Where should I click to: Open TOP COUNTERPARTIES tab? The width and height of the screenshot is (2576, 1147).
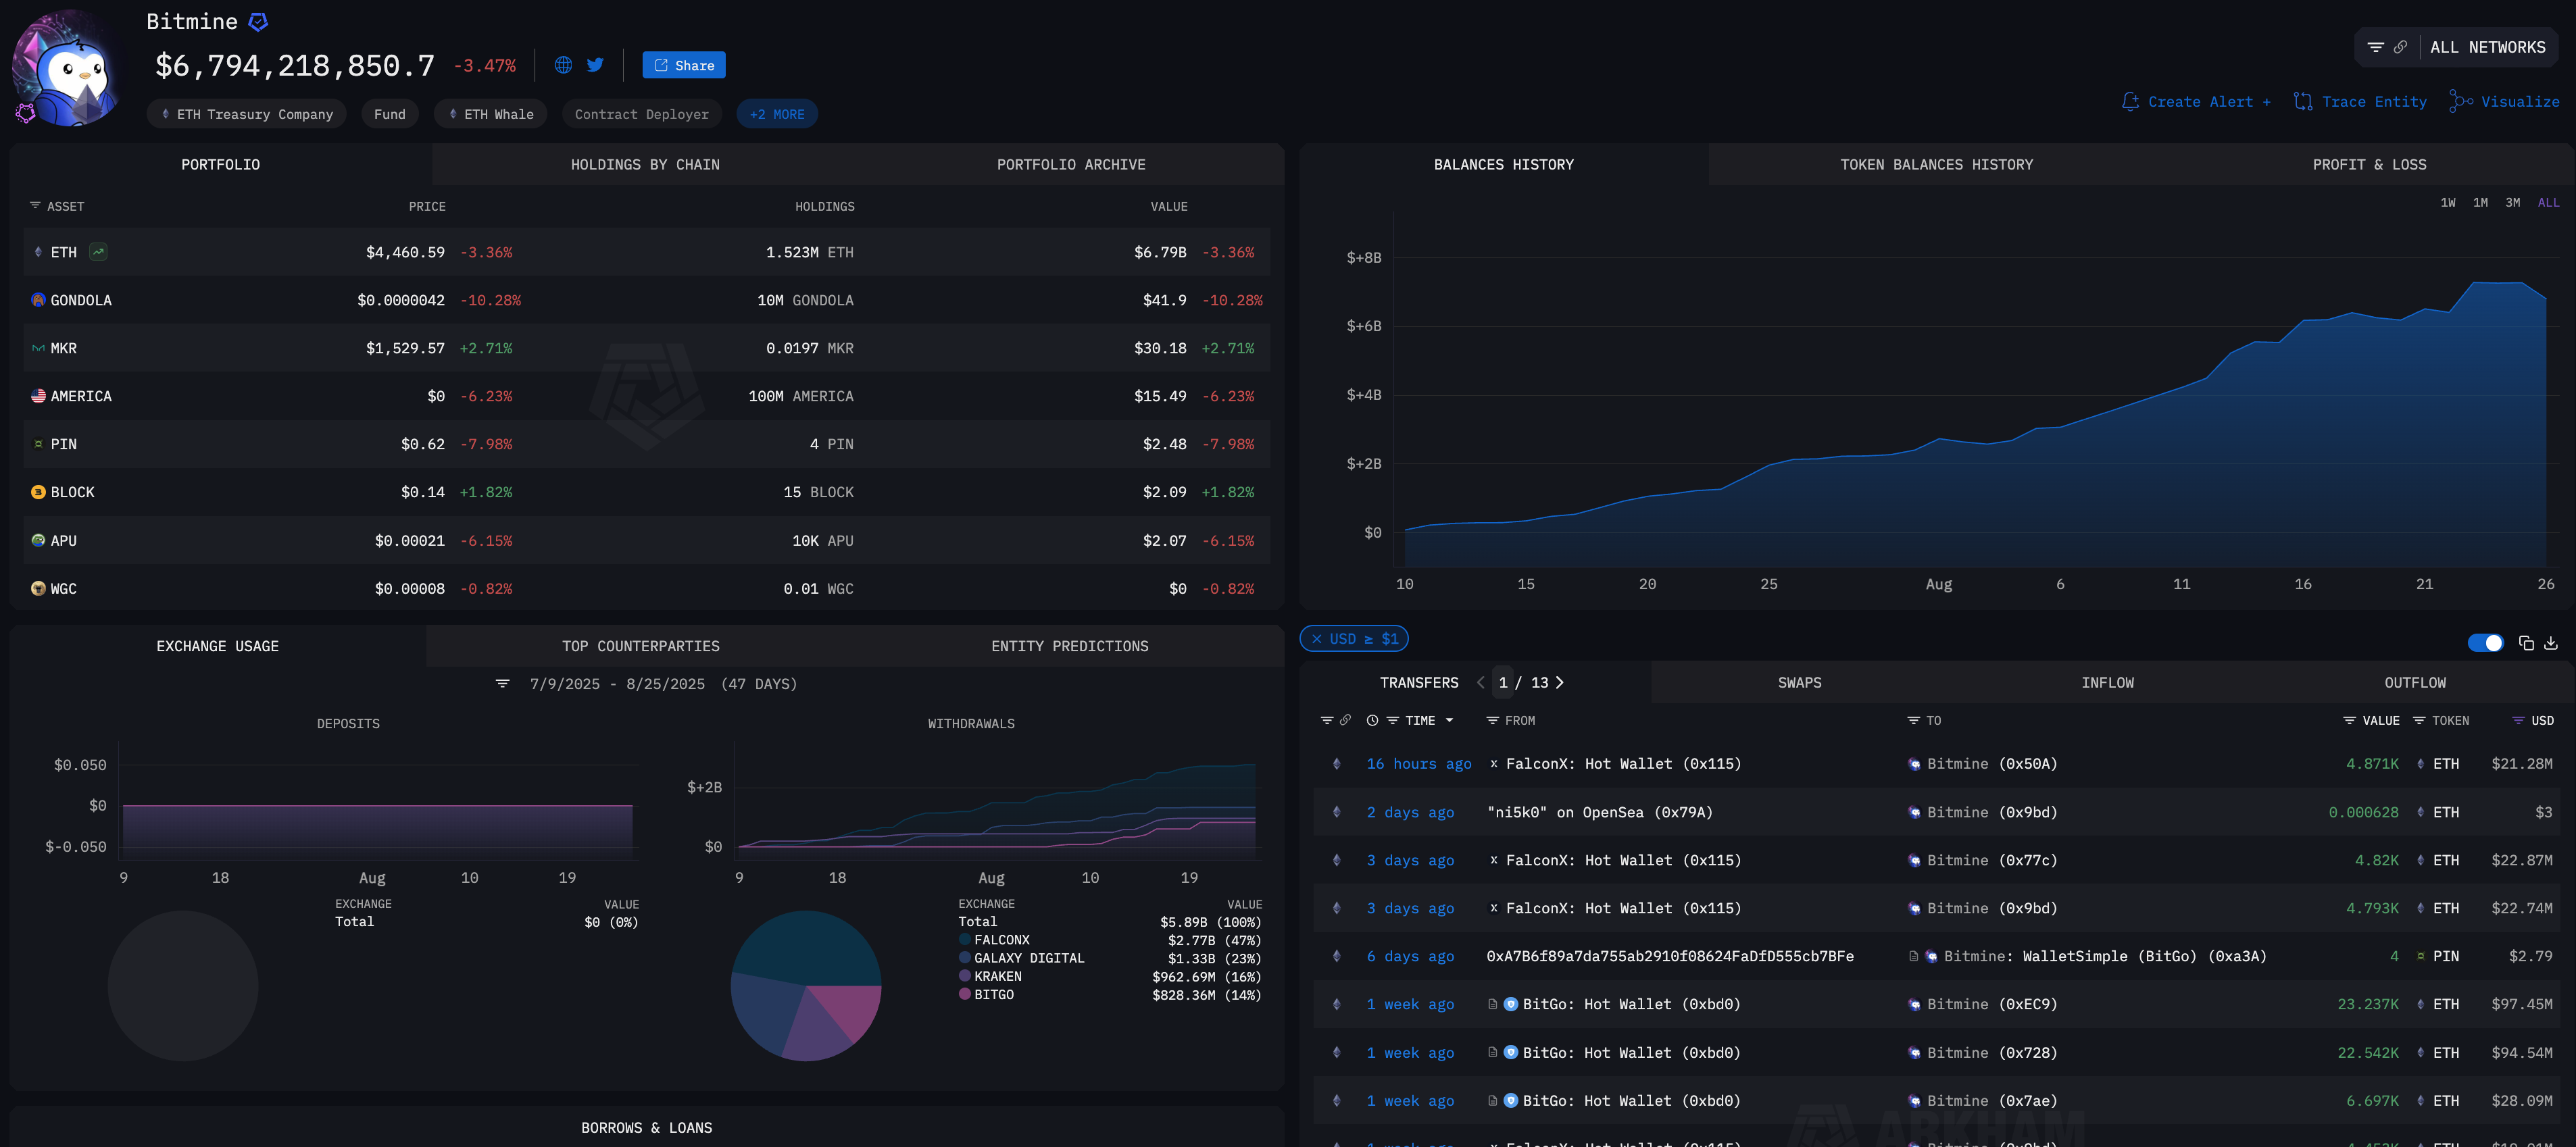[640, 646]
